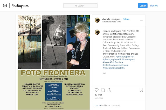Click the avatar beside the caption text

tap(97, 32)
